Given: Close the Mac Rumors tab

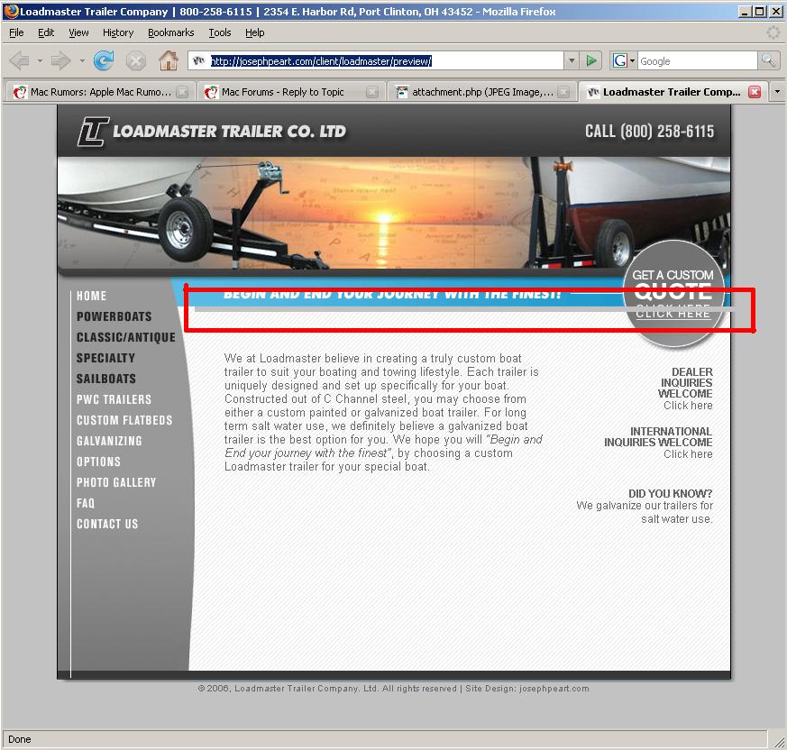Looking at the screenshot, I should (x=182, y=92).
